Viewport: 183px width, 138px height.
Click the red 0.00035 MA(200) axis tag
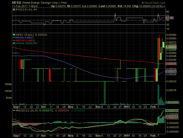171,64
